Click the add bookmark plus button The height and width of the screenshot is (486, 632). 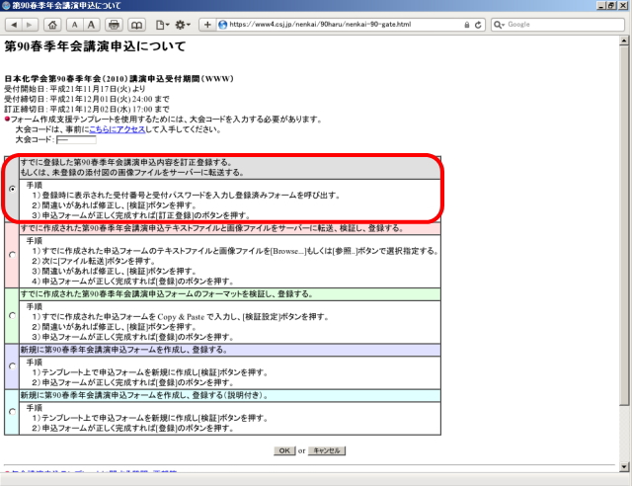tap(207, 24)
